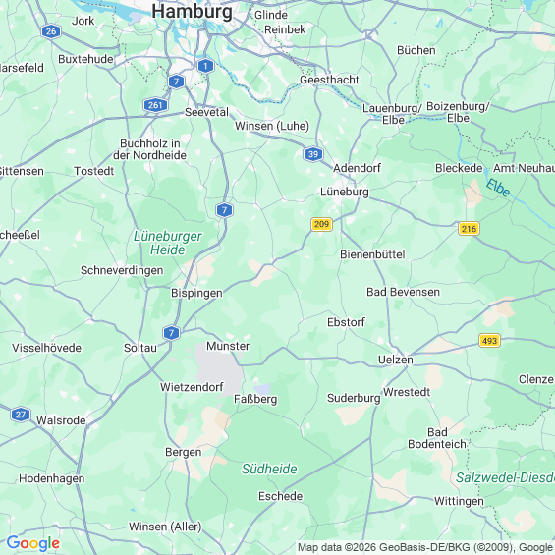The width and height of the screenshot is (555, 555).
Task: Select the Winsen (Aller) town label
Action: (x=165, y=527)
